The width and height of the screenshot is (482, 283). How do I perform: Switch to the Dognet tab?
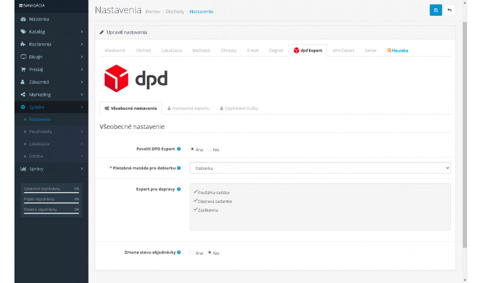click(x=276, y=51)
